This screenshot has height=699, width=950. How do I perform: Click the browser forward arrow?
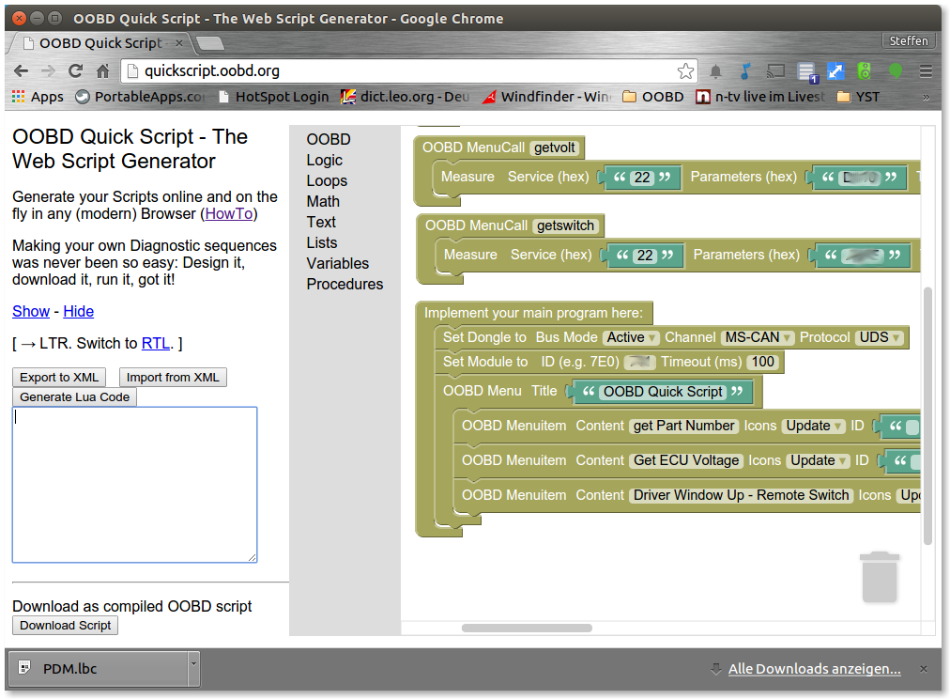click(x=49, y=70)
